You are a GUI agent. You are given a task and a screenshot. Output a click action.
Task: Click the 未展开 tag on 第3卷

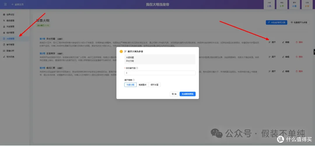click(60, 68)
